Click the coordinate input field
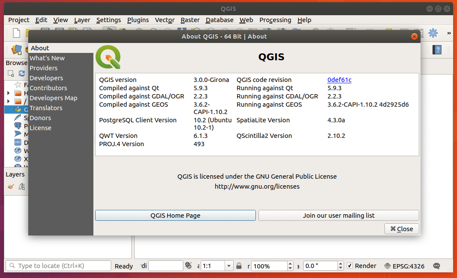The height and width of the screenshot is (278, 457). point(166,266)
